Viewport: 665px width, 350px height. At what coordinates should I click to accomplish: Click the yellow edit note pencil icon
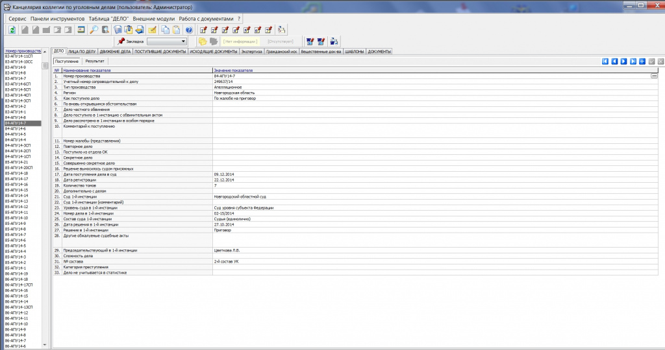pyautogui.click(x=152, y=30)
